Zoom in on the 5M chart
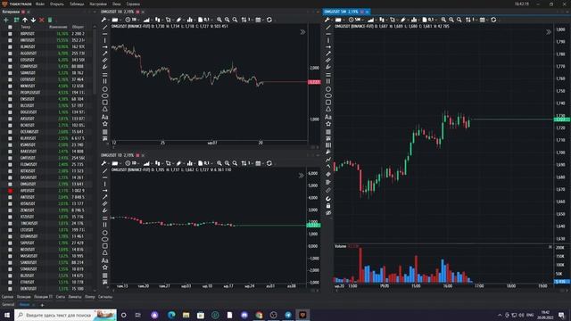 click(x=443, y=20)
